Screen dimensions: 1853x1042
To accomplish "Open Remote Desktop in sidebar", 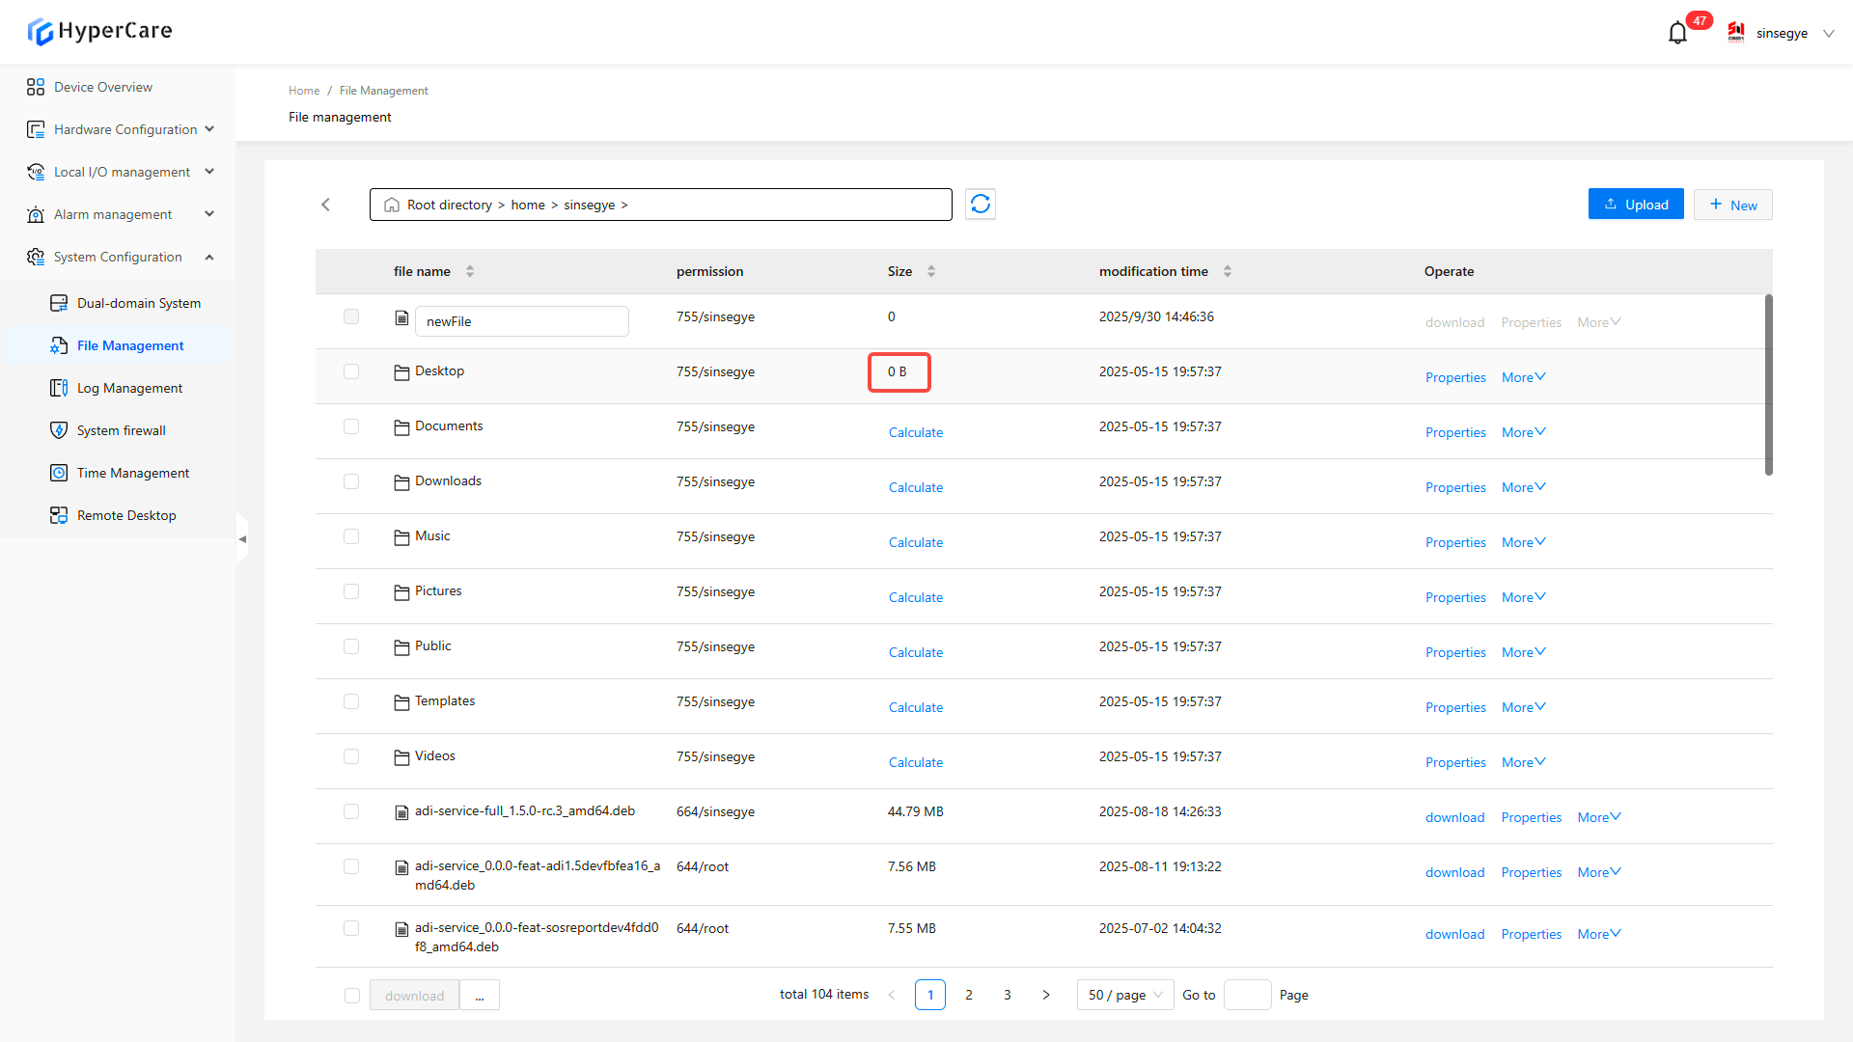I will (126, 515).
